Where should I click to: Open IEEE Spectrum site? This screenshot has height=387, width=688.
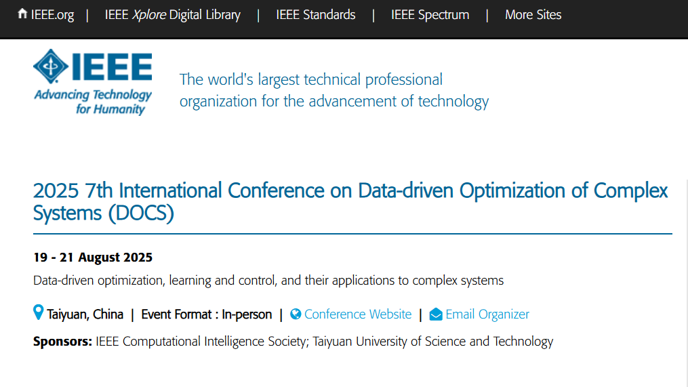[430, 15]
